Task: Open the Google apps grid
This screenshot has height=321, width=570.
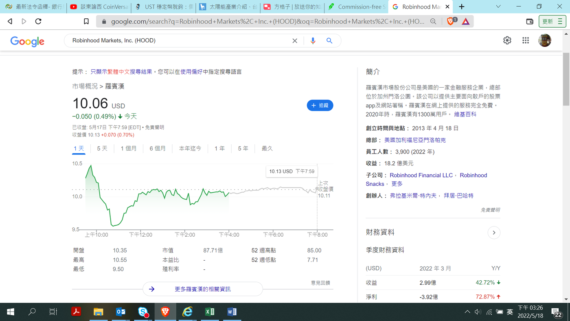Action: point(526,40)
